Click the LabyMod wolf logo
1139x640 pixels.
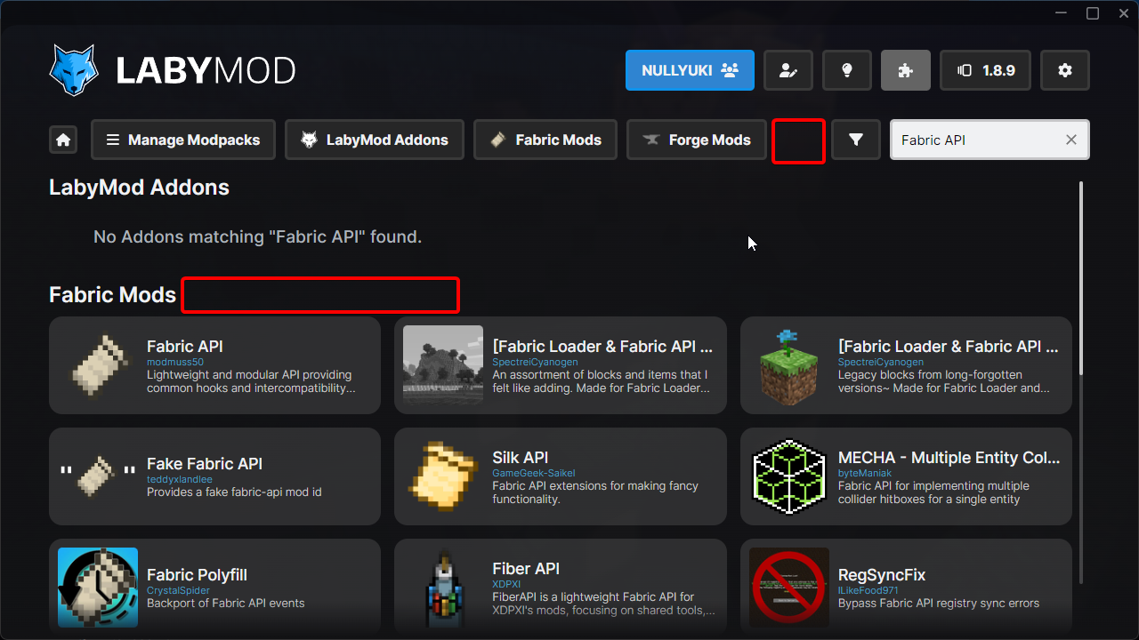(x=74, y=70)
